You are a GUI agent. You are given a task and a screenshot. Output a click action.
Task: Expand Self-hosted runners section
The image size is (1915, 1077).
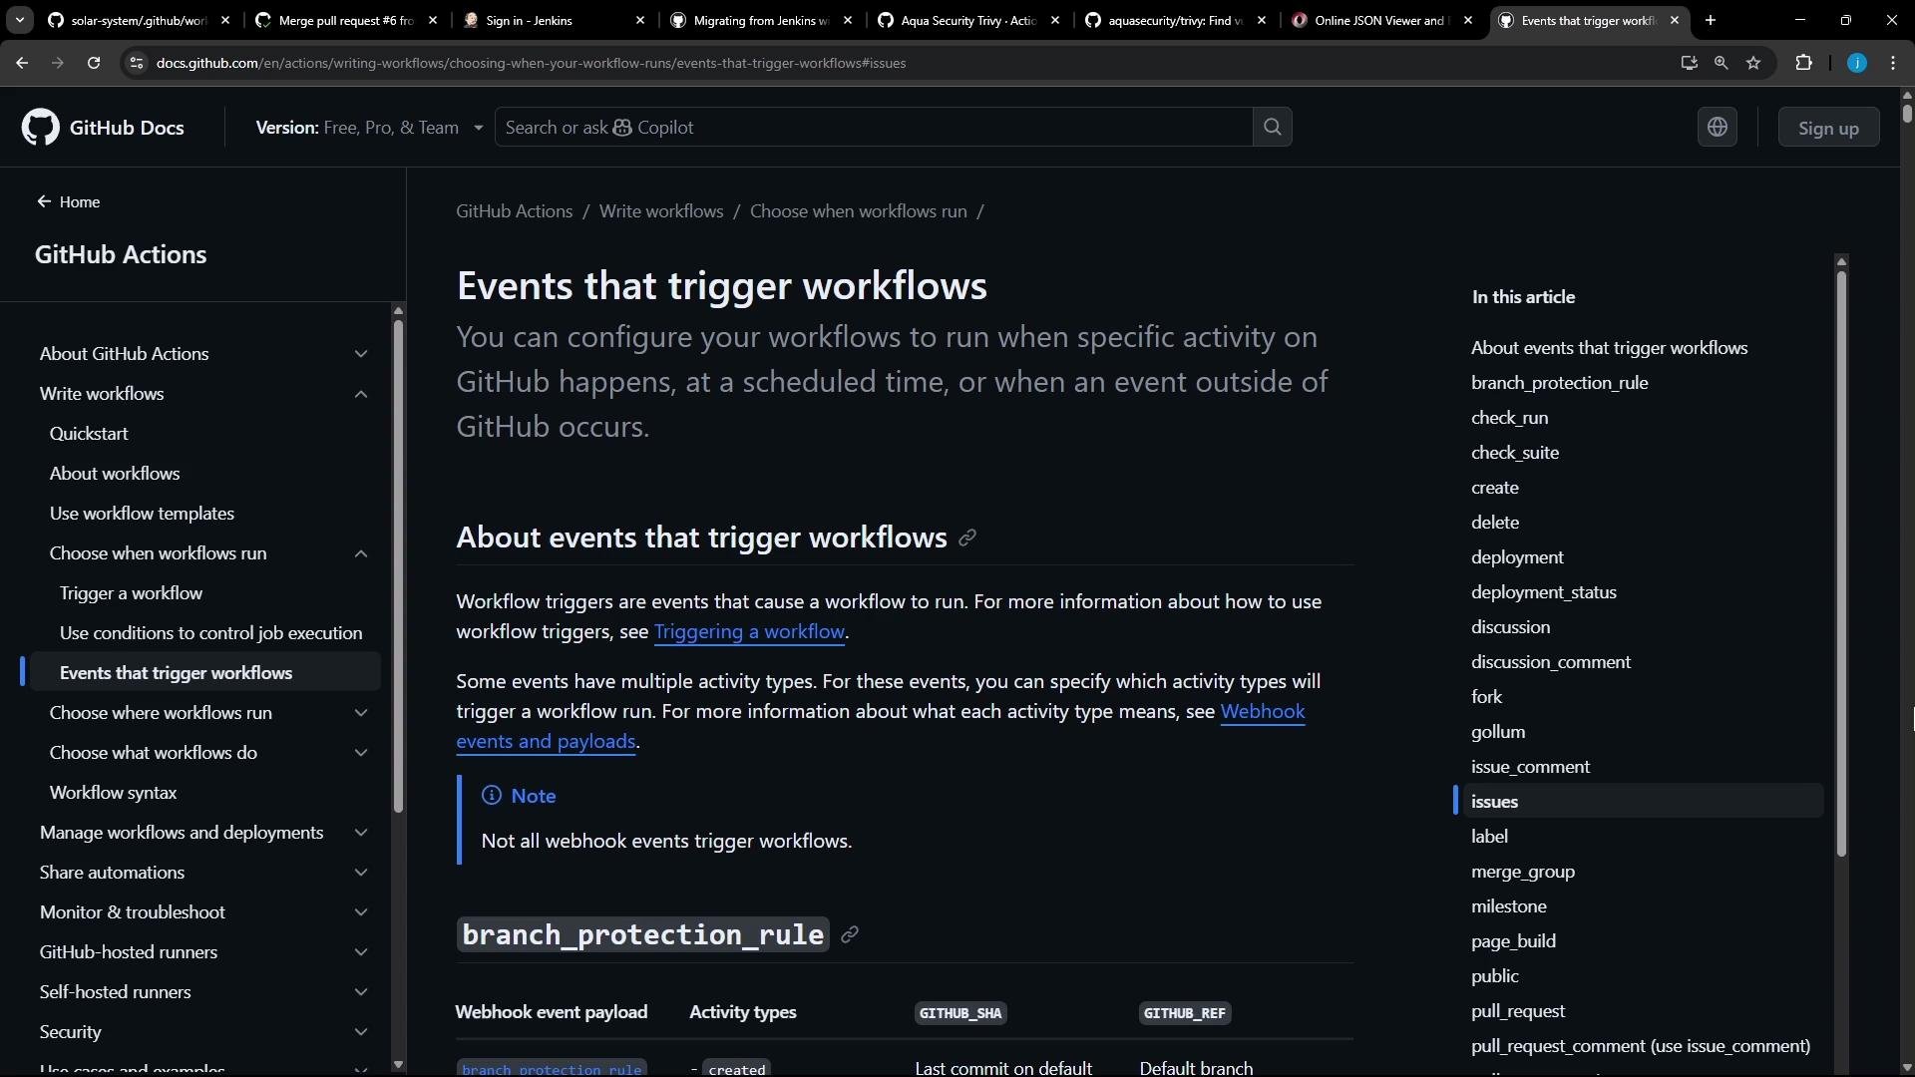click(x=361, y=992)
